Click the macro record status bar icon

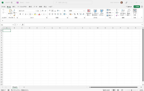tap(8, 90)
